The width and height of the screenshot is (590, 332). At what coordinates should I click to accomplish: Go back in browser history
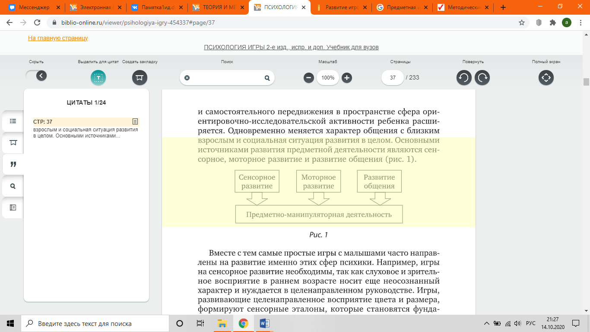(x=10, y=22)
